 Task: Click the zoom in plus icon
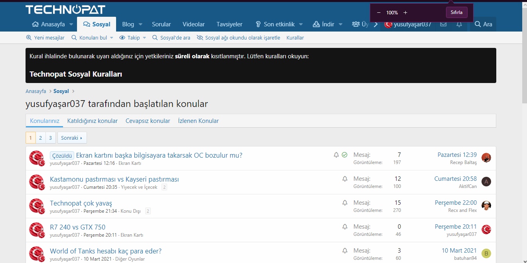[x=405, y=13]
